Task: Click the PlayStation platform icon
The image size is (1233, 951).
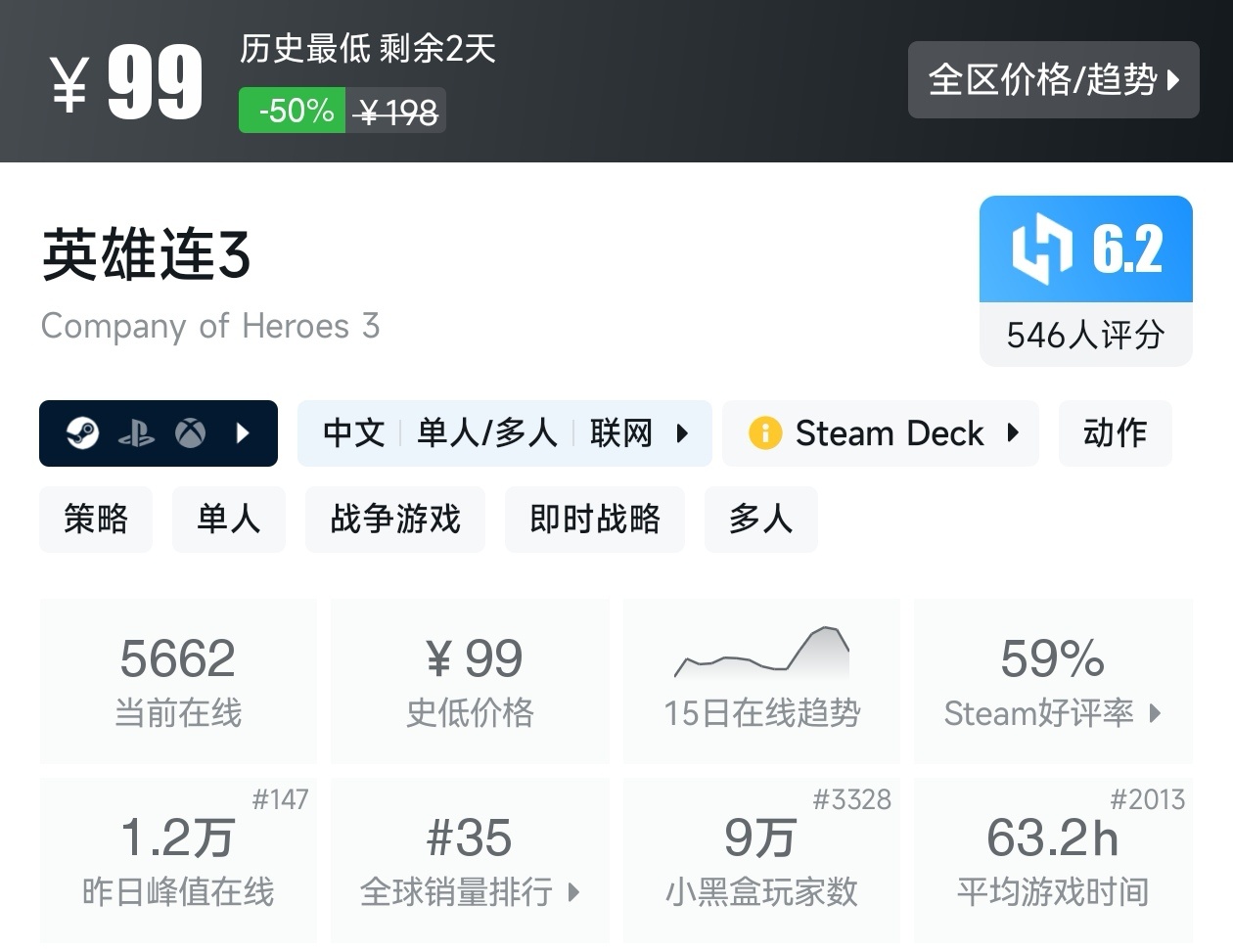Action: (136, 433)
